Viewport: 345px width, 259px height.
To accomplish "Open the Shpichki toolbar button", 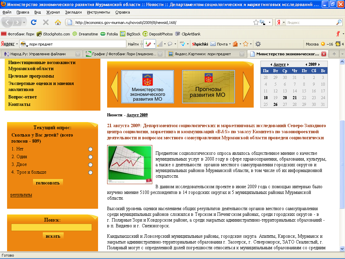I will (200, 44).
